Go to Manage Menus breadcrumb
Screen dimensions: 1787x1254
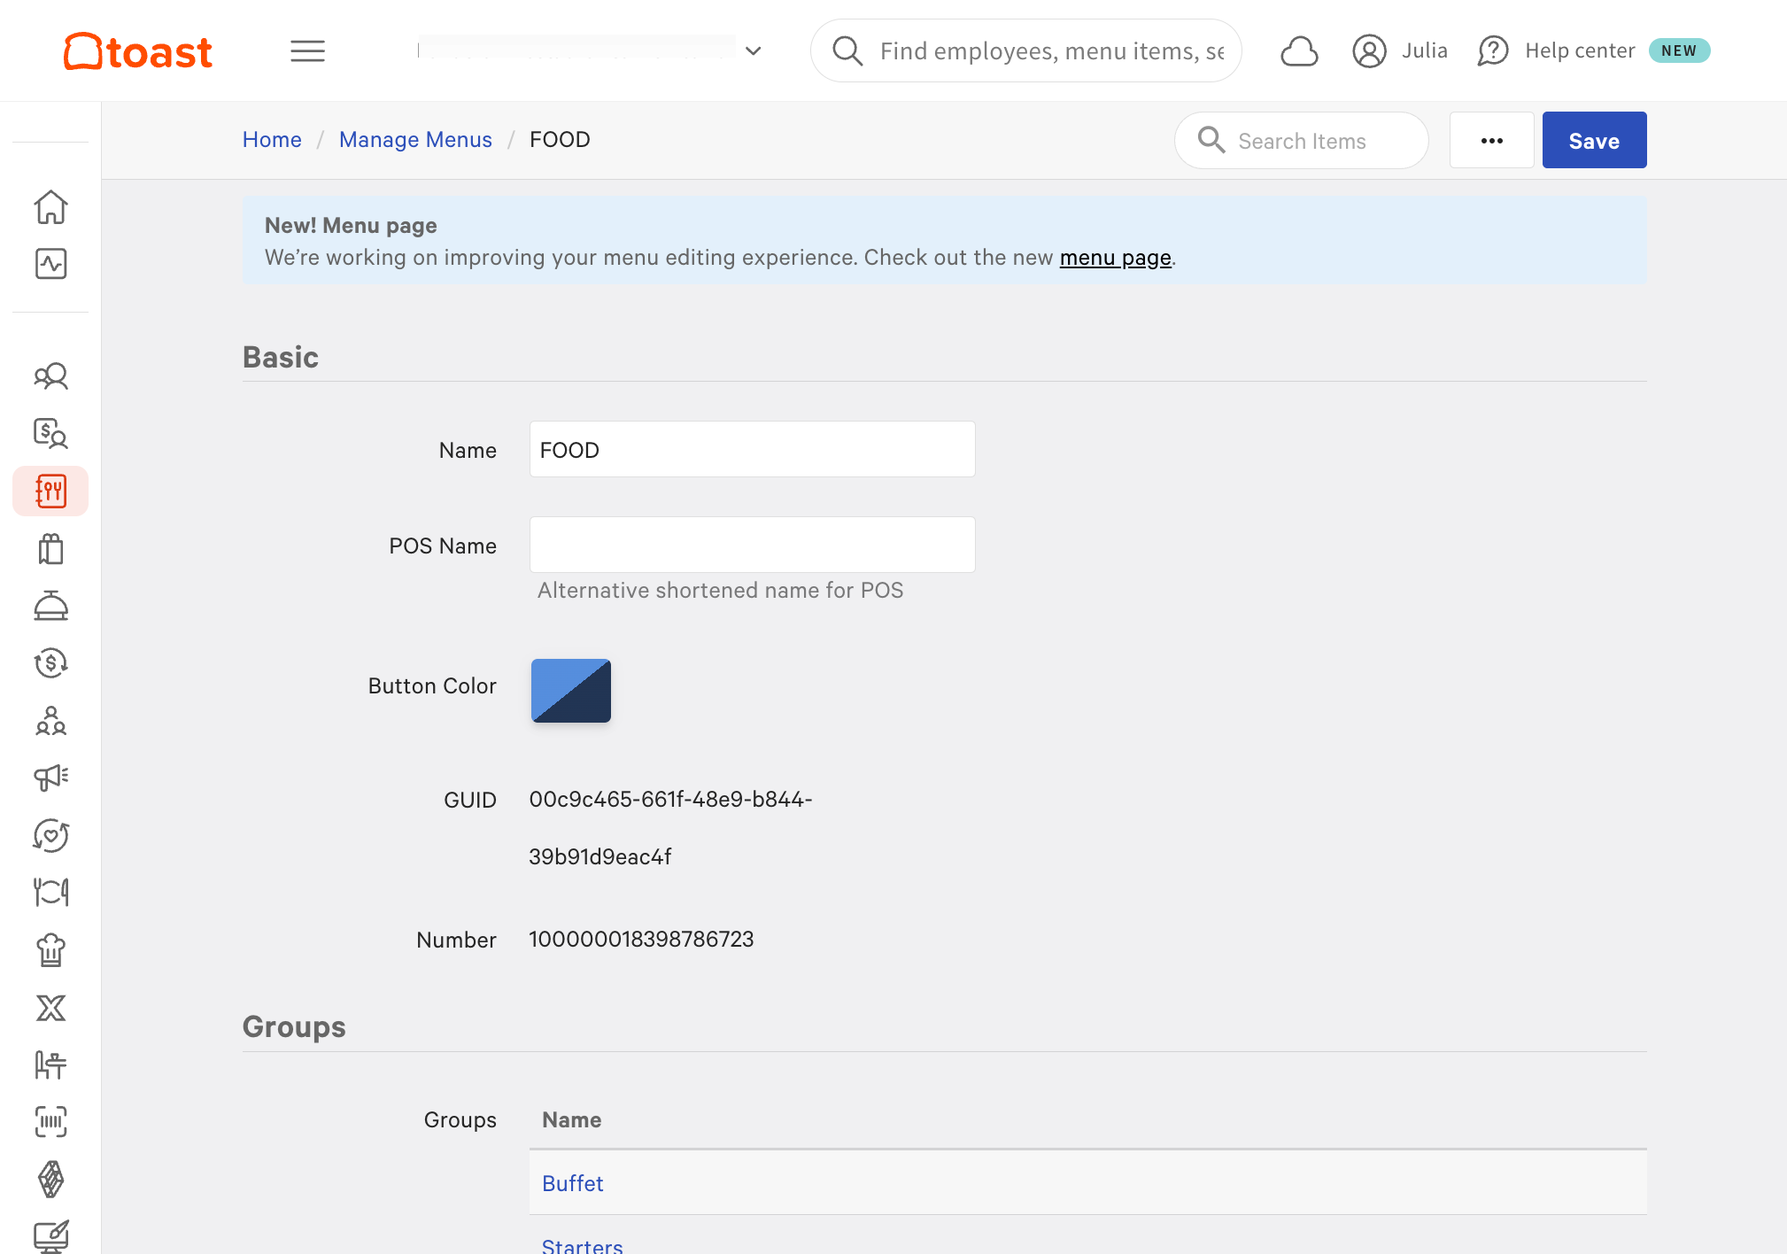click(415, 140)
